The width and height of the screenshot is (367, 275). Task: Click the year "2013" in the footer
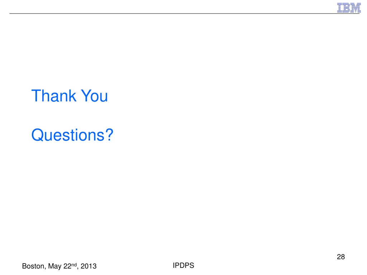coord(89,266)
